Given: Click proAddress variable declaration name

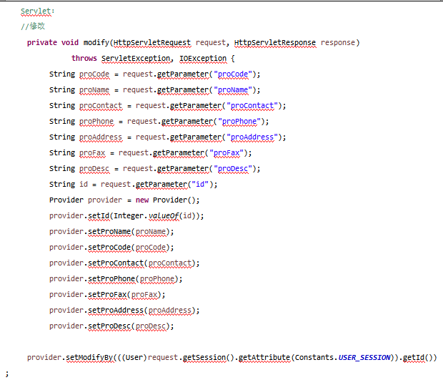Looking at the screenshot, I should [101, 137].
